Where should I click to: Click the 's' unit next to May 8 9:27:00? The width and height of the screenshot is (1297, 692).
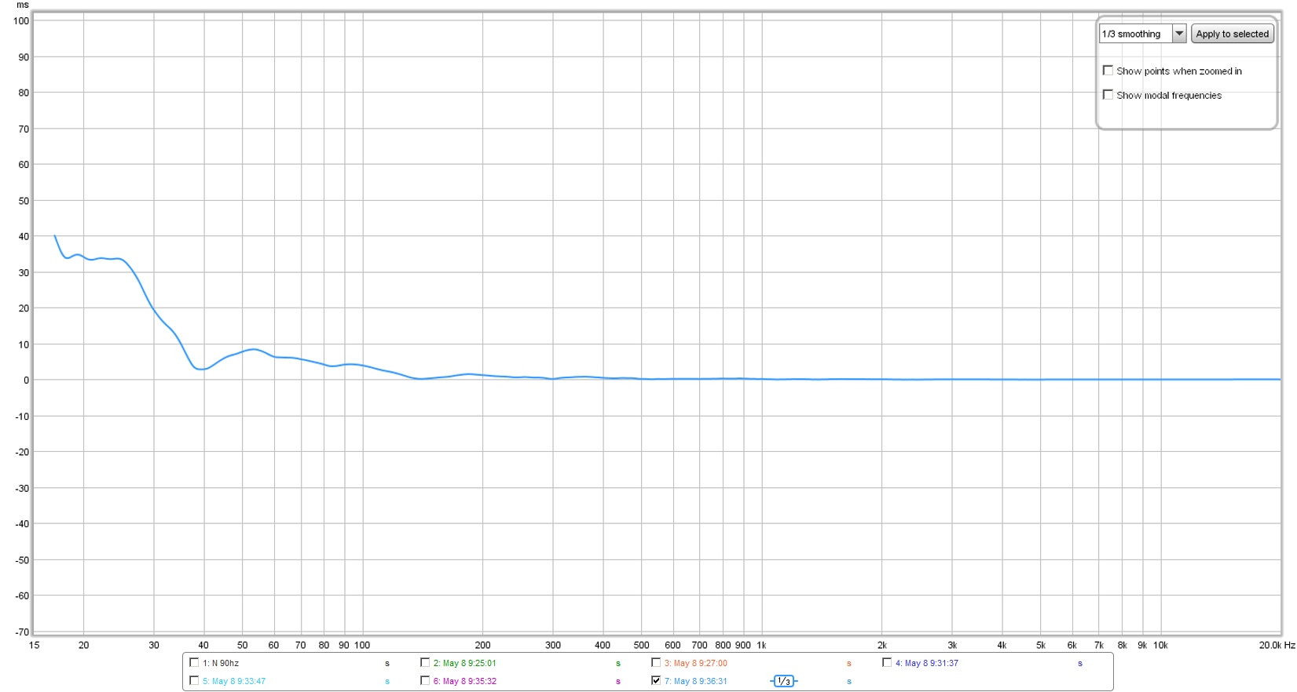point(848,664)
